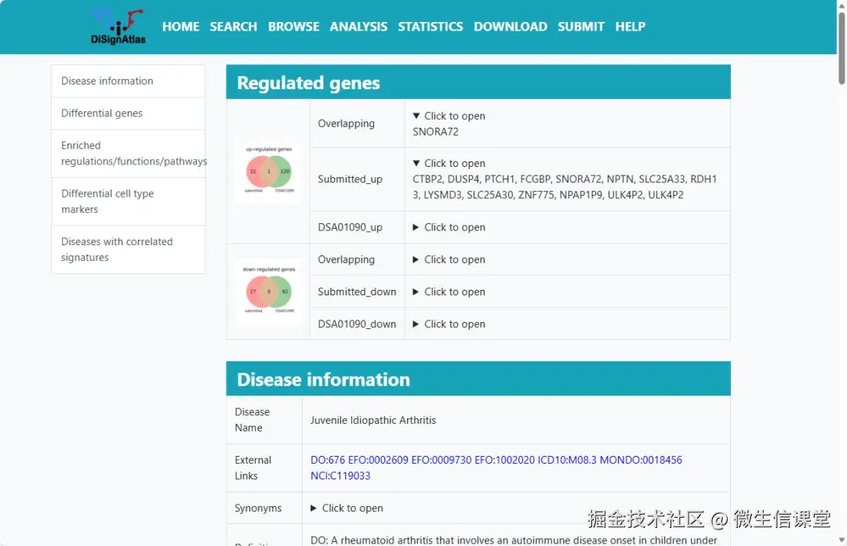Open the EFO:0009730 external link
The height and width of the screenshot is (546, 847).
pos(442,460)
